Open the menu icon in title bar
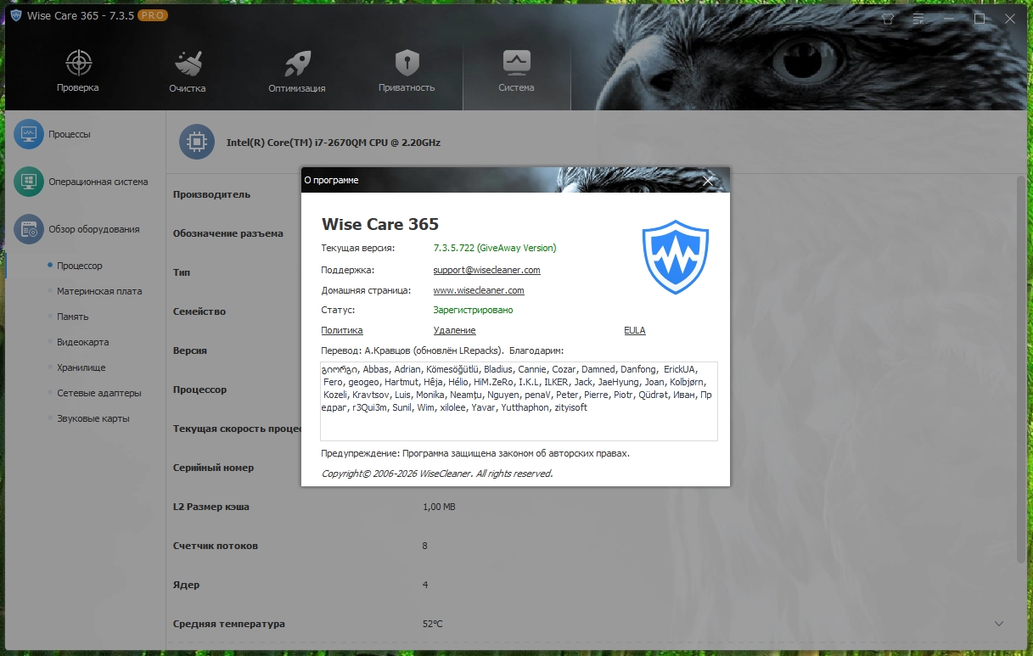Screen dimensions: 1033x656 (x=918, y=18)
